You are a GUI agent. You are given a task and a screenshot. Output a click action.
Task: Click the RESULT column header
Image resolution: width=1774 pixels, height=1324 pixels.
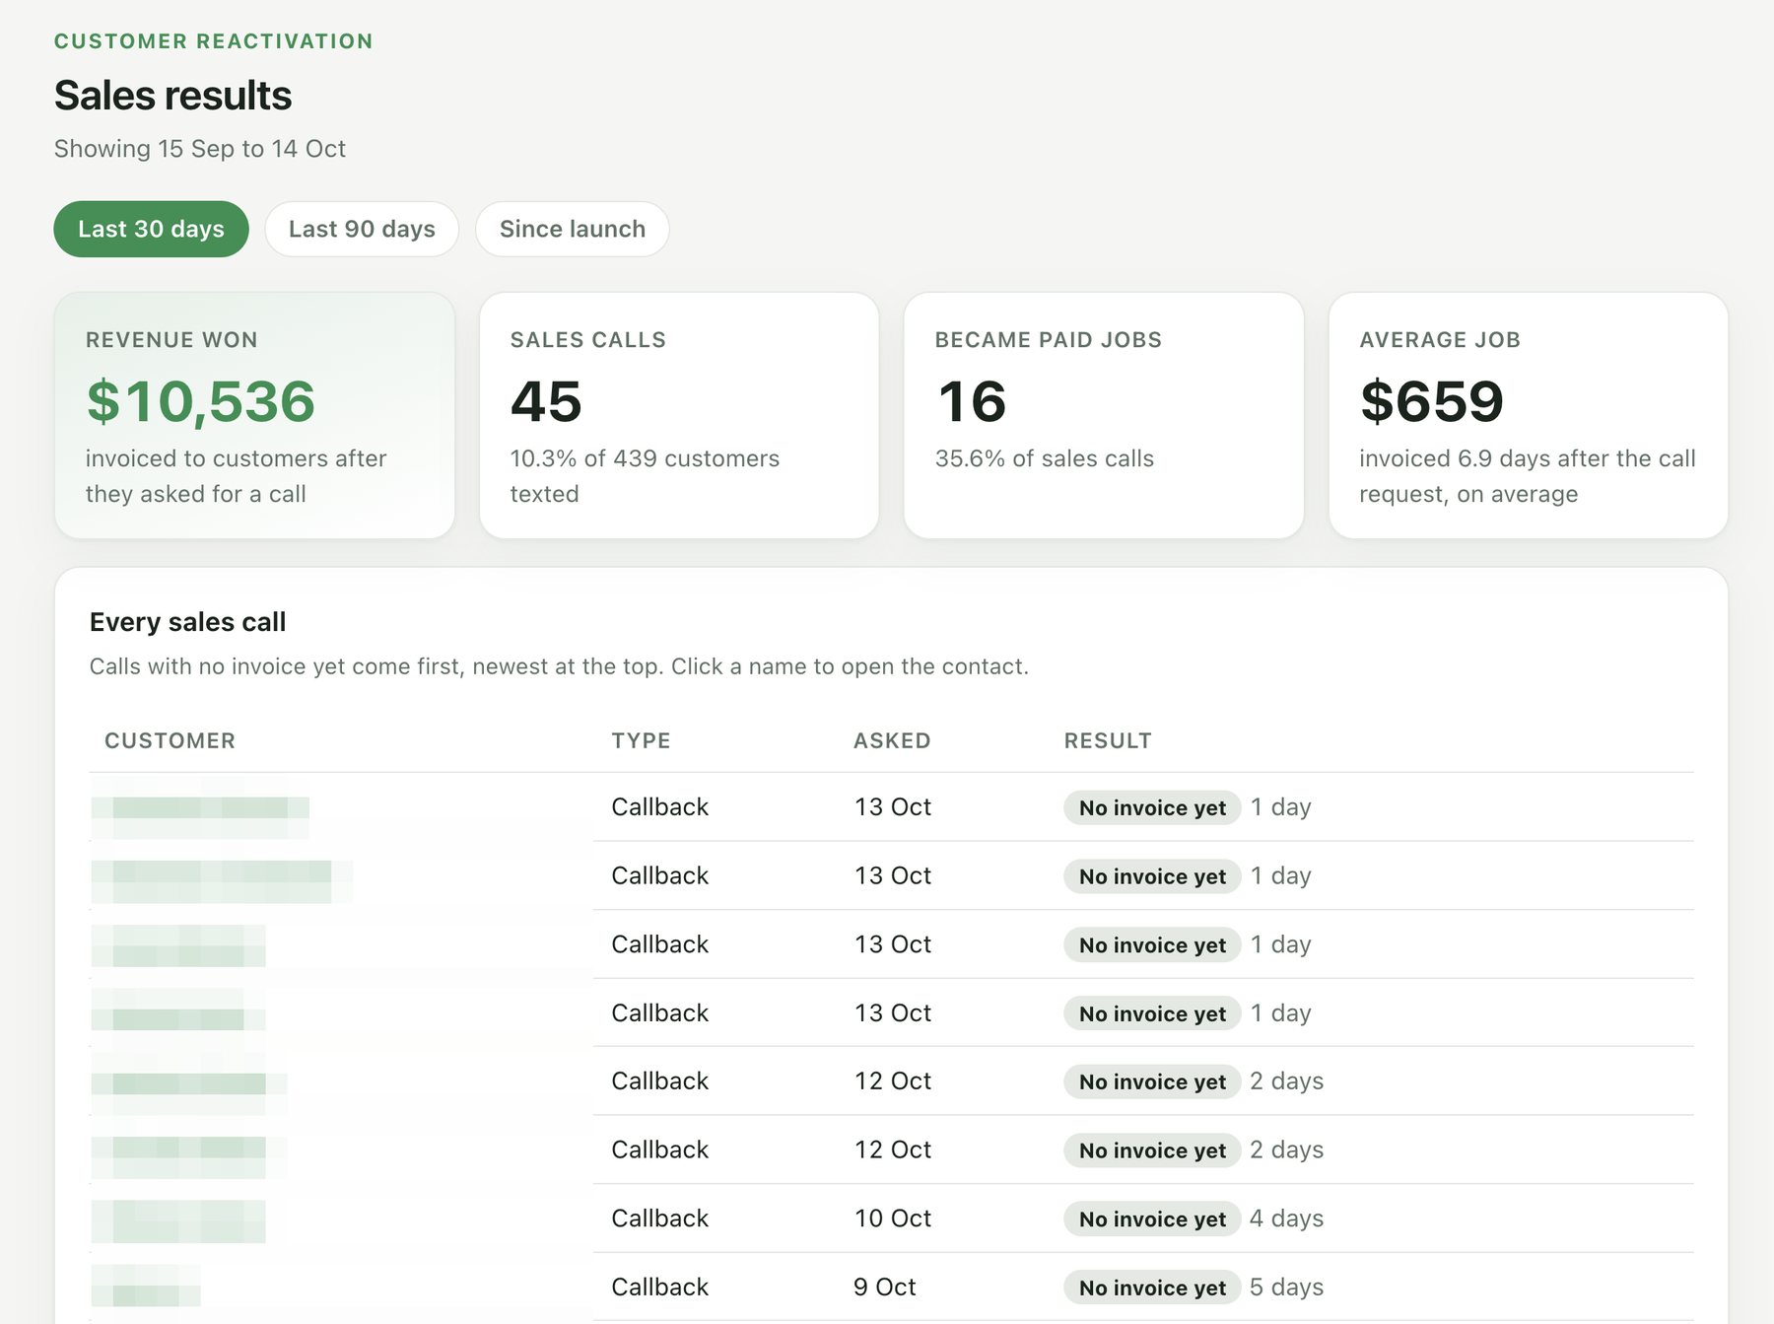click(1108, 741)
